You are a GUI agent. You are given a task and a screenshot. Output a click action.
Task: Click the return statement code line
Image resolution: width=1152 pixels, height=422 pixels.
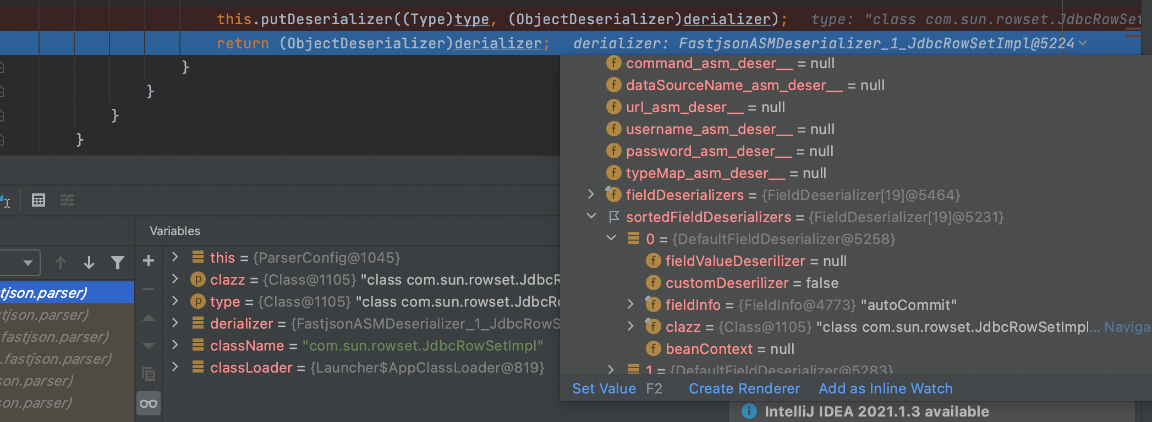pyautogui.click(x=383, y=43)
